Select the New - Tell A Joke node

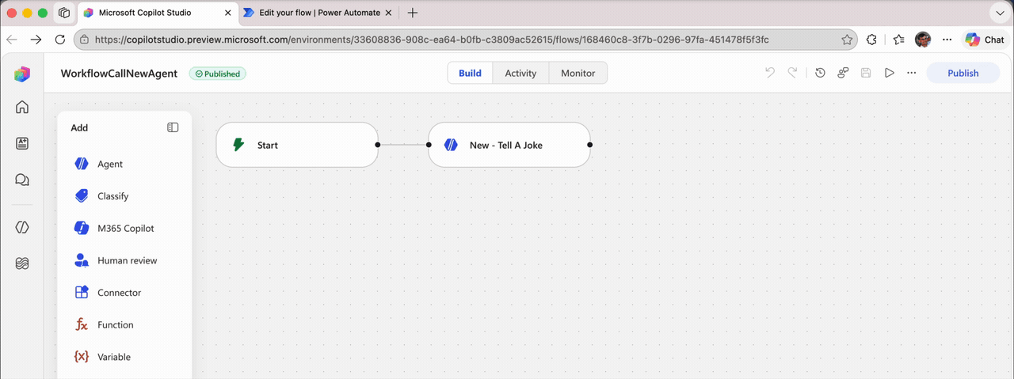pos(509,145)
